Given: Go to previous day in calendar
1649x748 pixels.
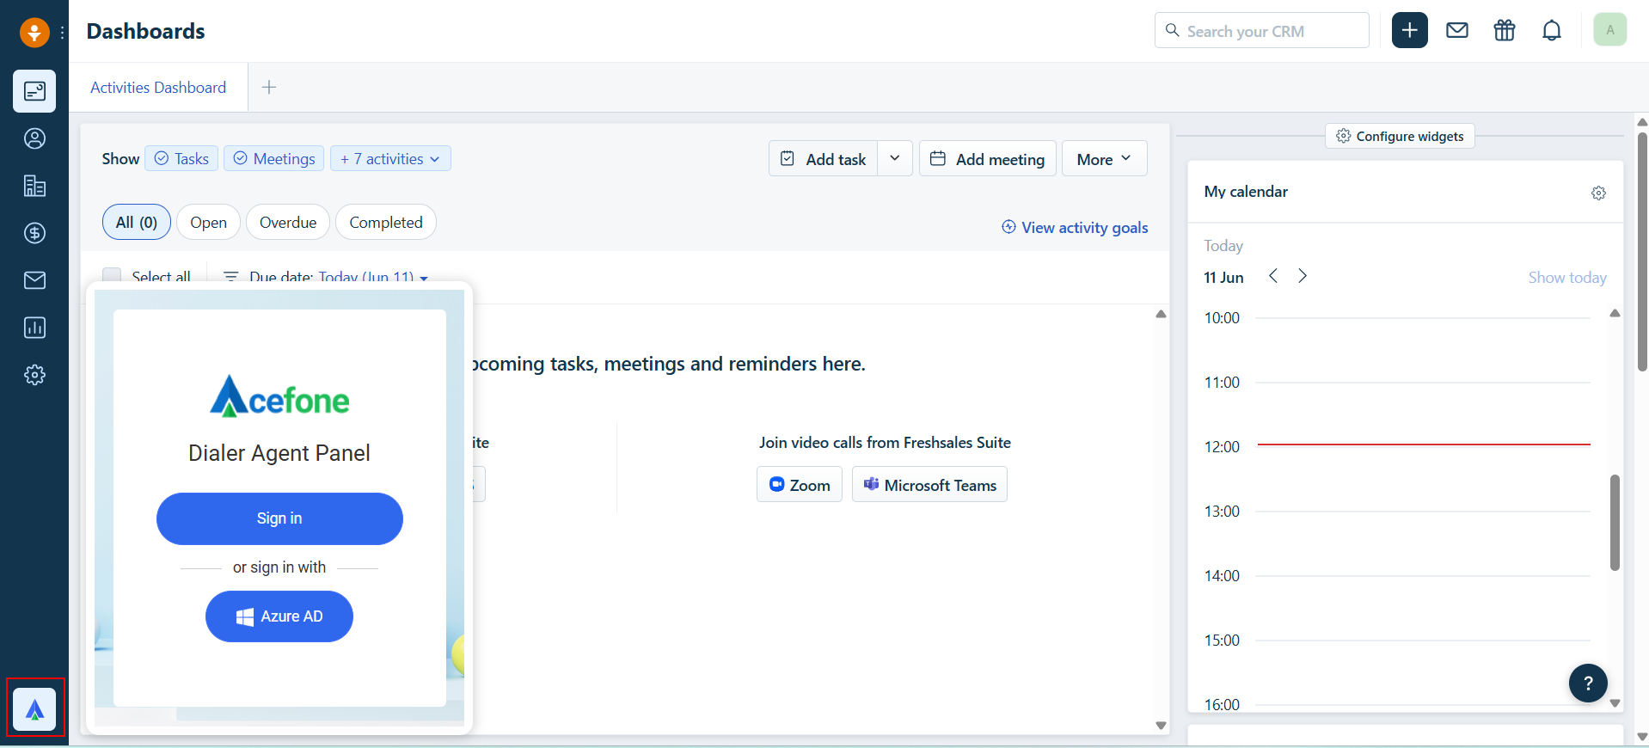Looking at the screenshot, I should pyautogui.click(x=1273, y=276).
